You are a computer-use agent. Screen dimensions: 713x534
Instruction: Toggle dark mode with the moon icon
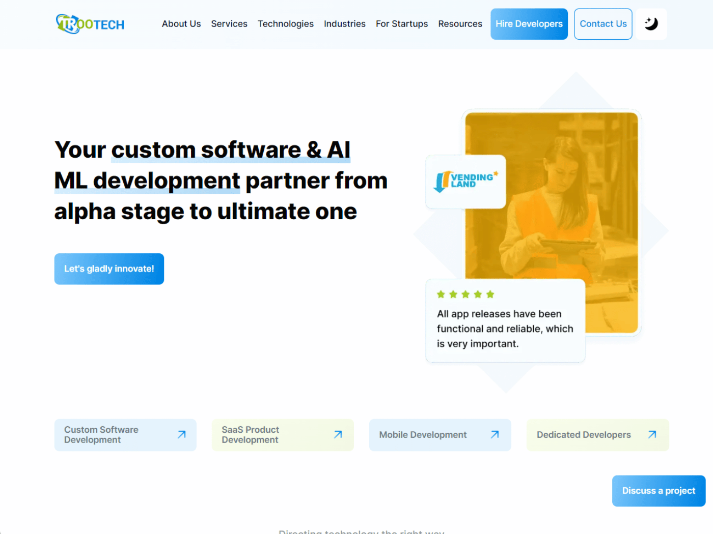[x=651, y=24]
